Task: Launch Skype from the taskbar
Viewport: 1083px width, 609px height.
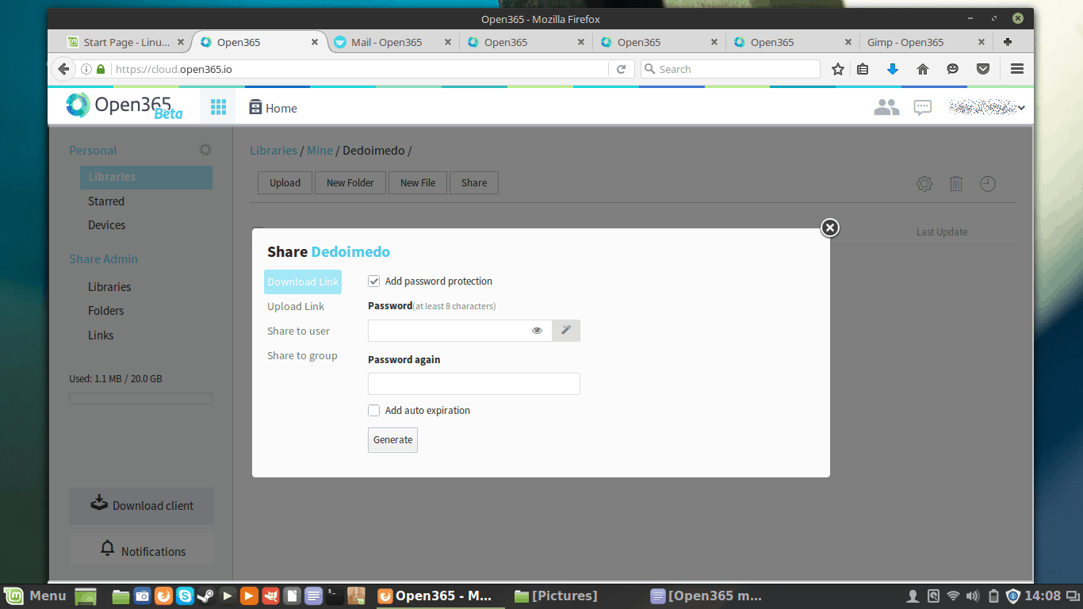Action: [185, 596]
